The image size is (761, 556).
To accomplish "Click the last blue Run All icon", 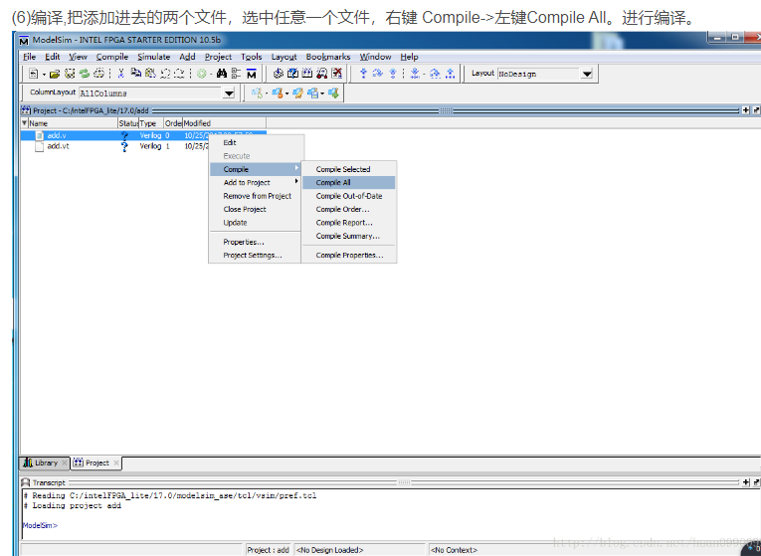I will click(450, 74).
